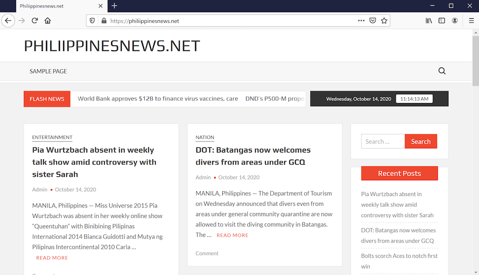Open page actions three-dot menu
This screenshot has height=275, width=479.
361,21
